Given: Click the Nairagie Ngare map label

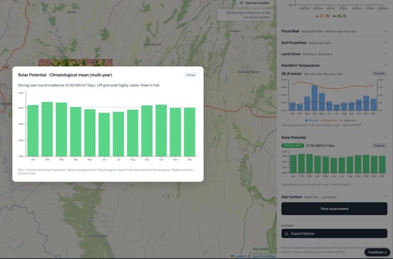Looking at the screenshot, I should pyautogui.click(x=248, y=72).
